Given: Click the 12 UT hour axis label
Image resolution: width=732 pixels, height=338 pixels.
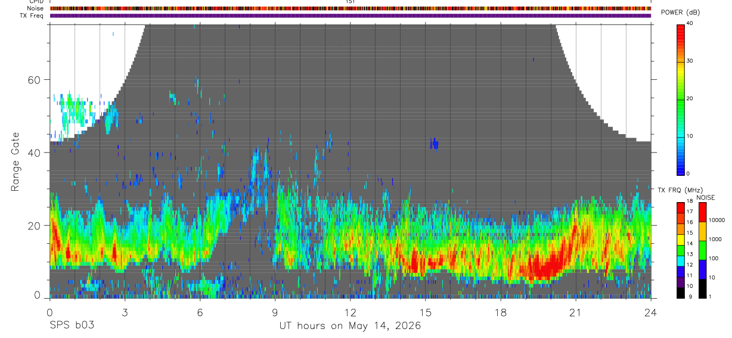Looking at the screenshot, I should [351, 312].
